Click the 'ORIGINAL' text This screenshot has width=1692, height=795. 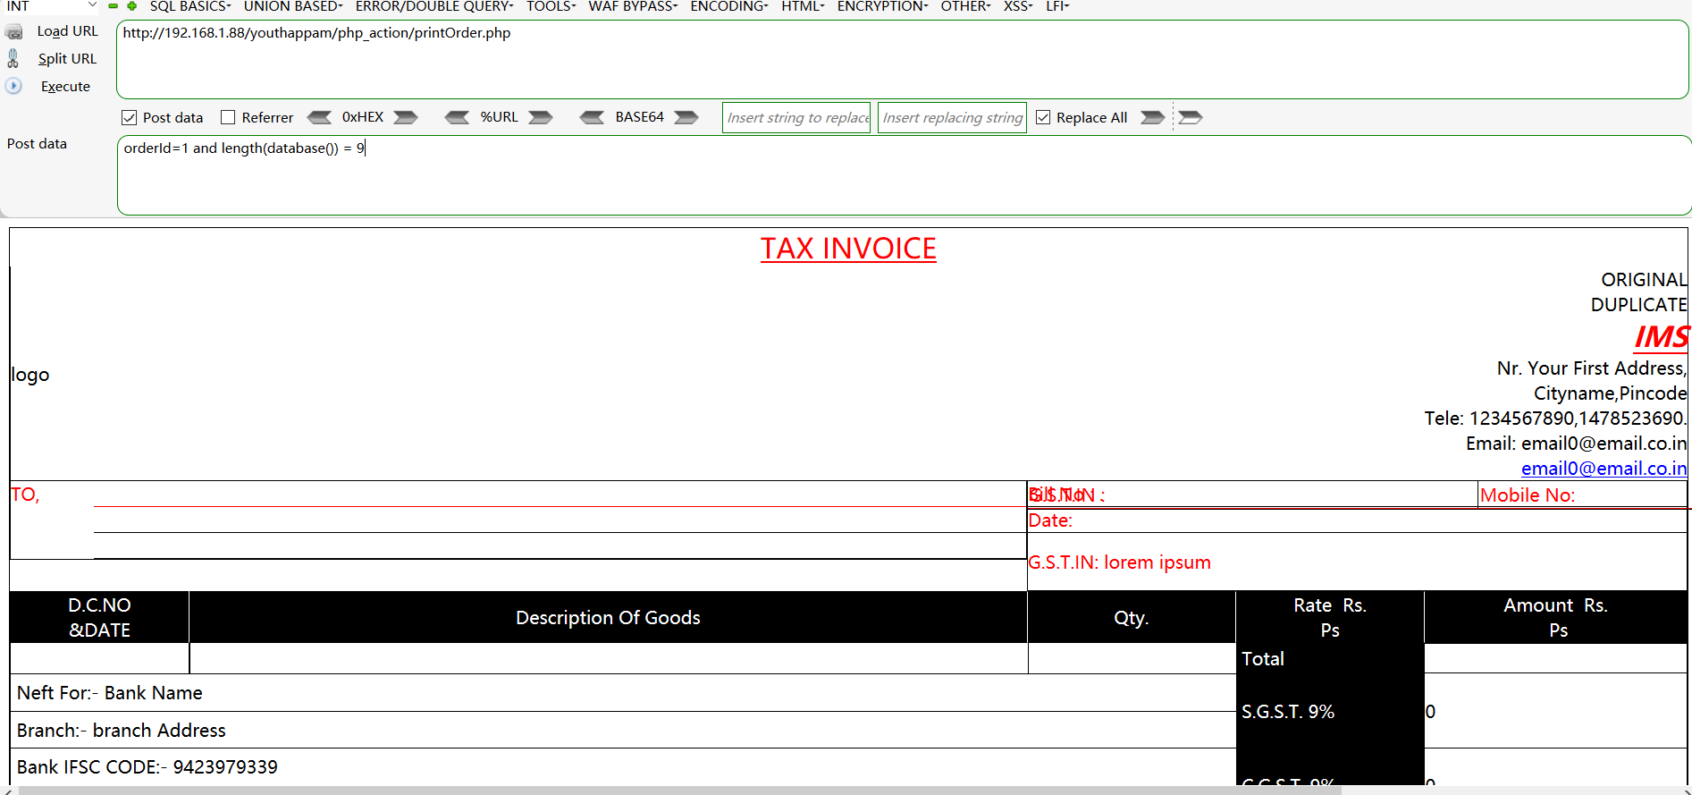click(1644, 280)
